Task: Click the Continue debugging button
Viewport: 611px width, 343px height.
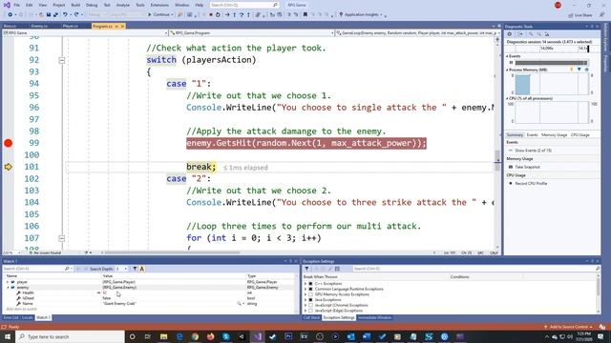Action: [x=160, y=15]
